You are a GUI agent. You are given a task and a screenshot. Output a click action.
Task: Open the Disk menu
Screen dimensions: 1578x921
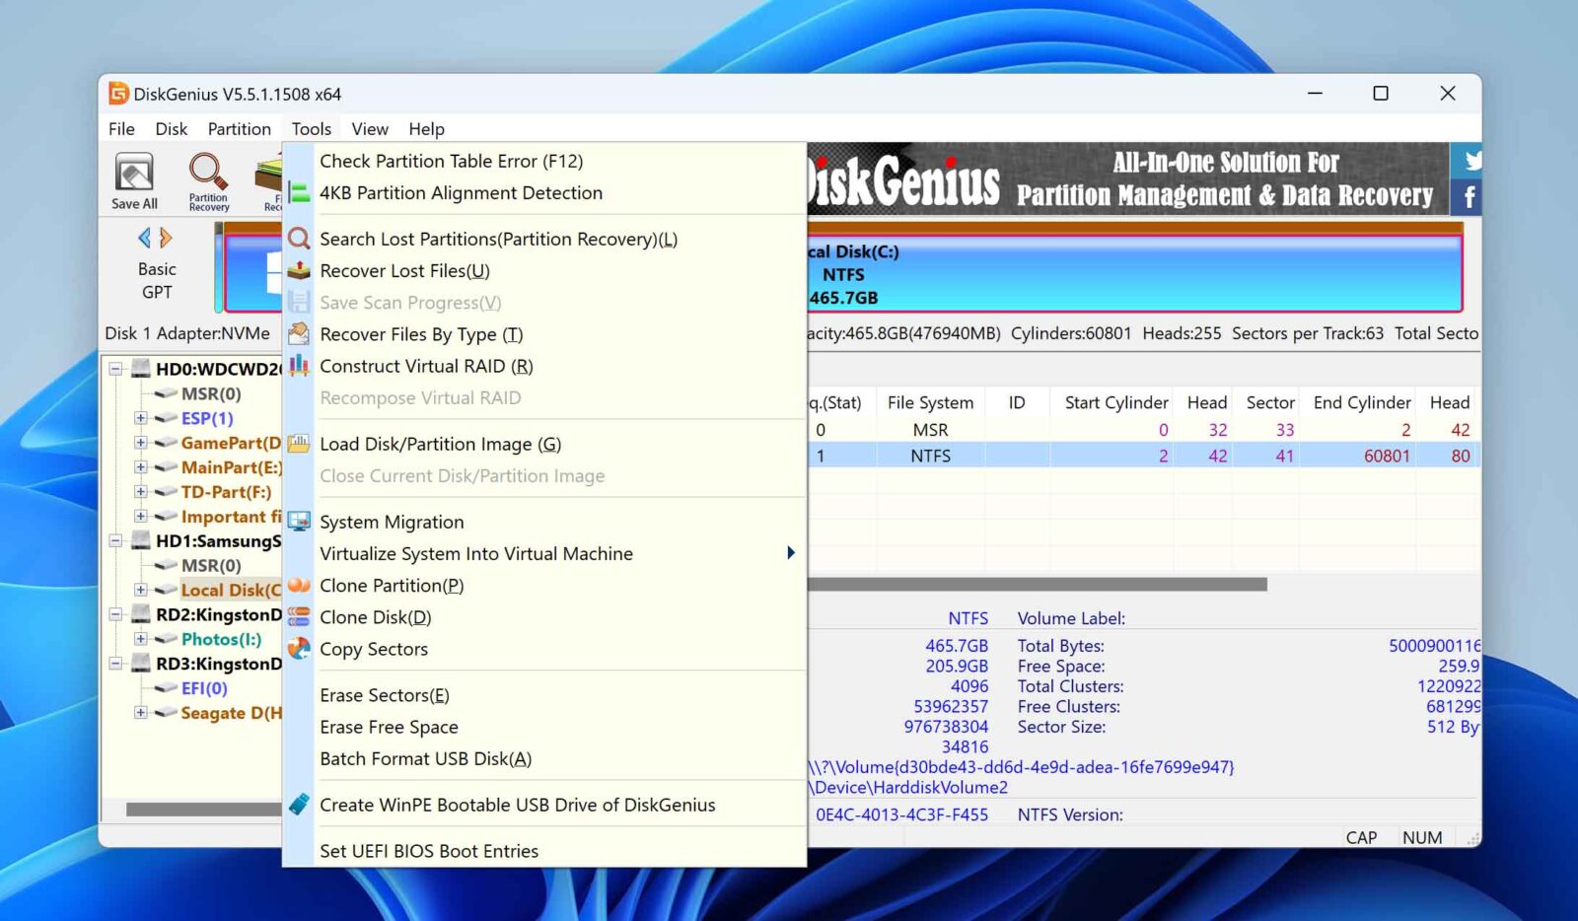point(171,128)
